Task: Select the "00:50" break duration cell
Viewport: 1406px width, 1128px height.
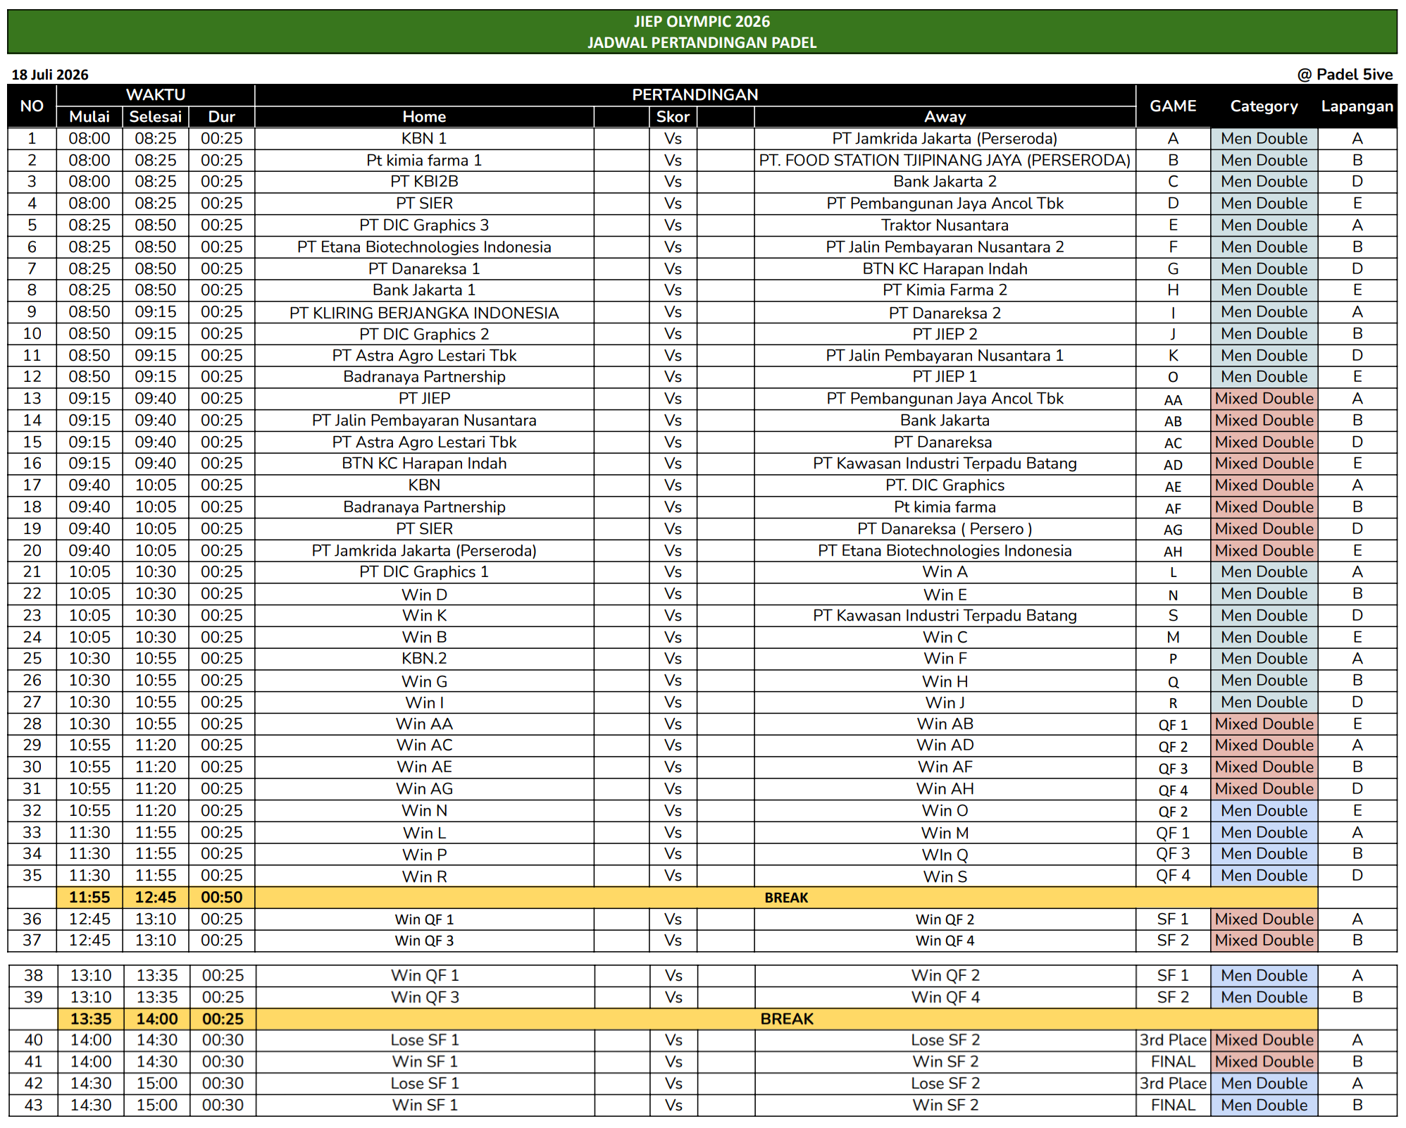Action: (222, 898)
